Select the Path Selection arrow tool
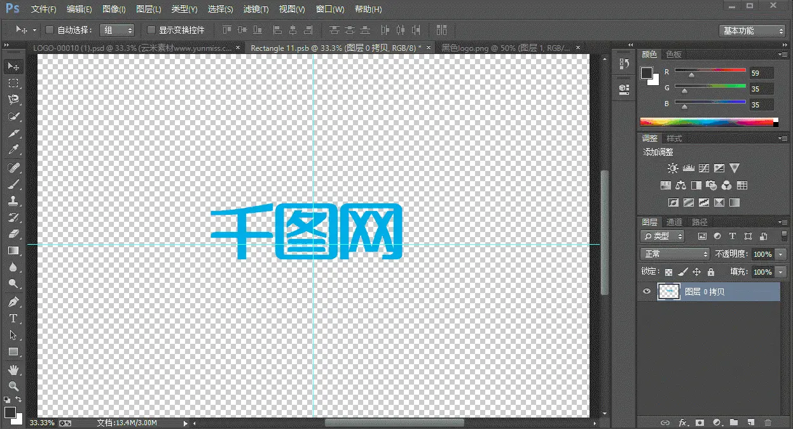The width and height of the screenshot is (793, 429). tap(13, 335)
